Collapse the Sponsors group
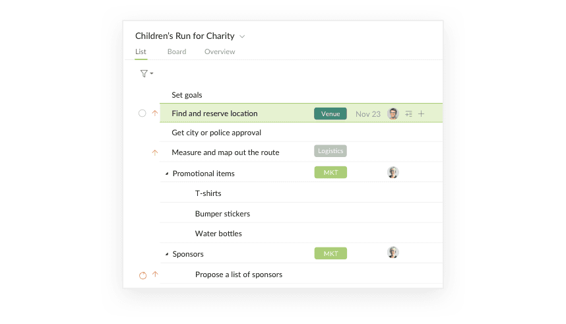The image size is (566, 324). point(167,254)
